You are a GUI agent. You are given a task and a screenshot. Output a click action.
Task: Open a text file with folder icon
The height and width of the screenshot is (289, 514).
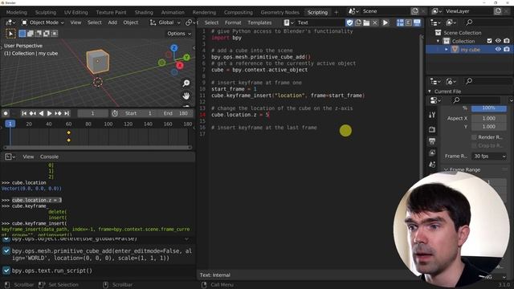[366, 22]
